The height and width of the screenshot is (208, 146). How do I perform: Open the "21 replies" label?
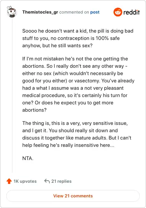pos(61,181)
